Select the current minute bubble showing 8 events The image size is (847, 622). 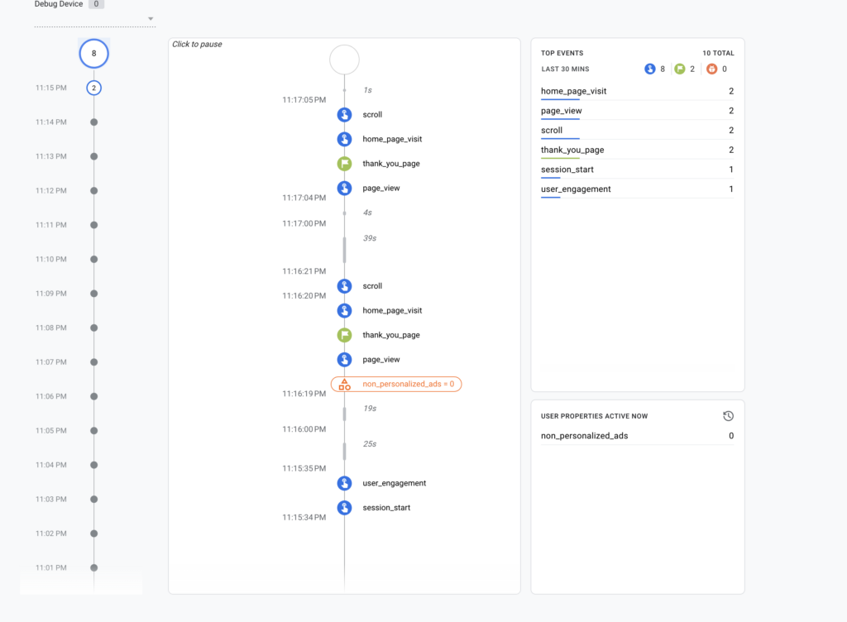click(93, 54)
